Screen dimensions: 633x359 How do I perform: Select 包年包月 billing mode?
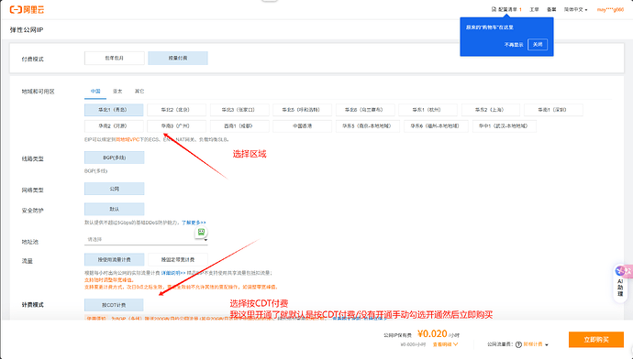115,58
